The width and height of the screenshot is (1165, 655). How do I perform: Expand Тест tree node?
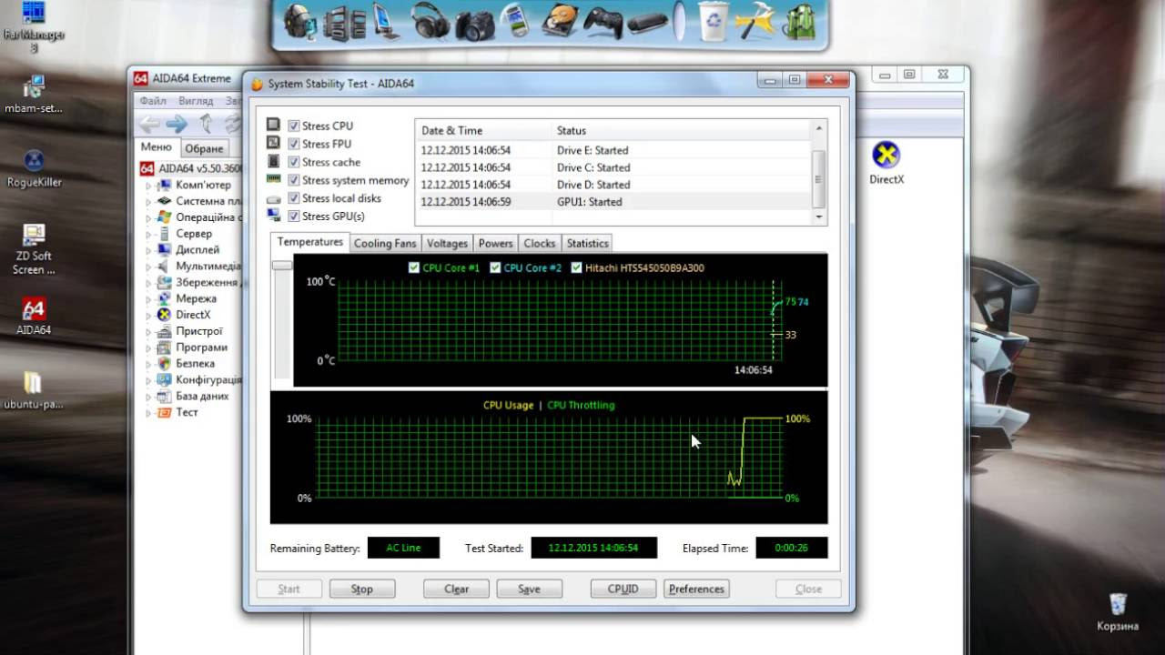tap(149, 412)
